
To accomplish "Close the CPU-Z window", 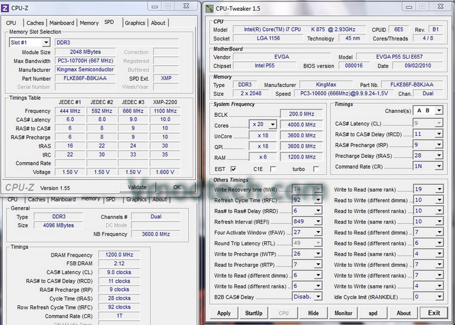I will point(186,6).
